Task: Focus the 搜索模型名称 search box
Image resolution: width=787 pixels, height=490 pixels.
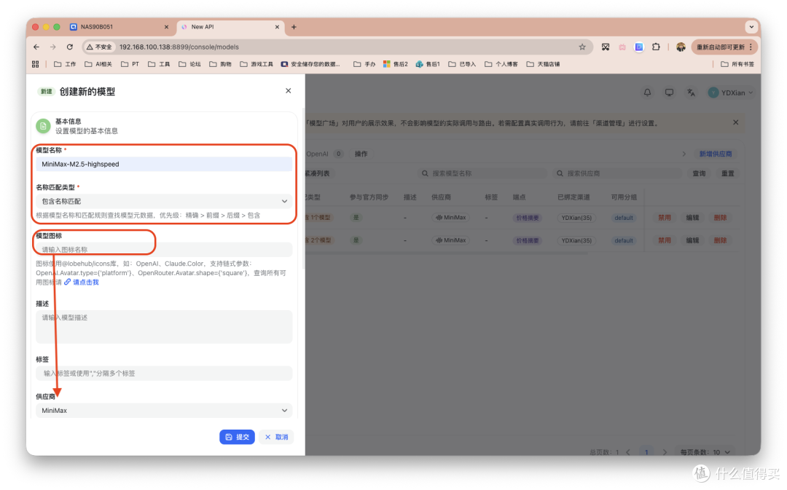Action: click(x=482, y=173)
